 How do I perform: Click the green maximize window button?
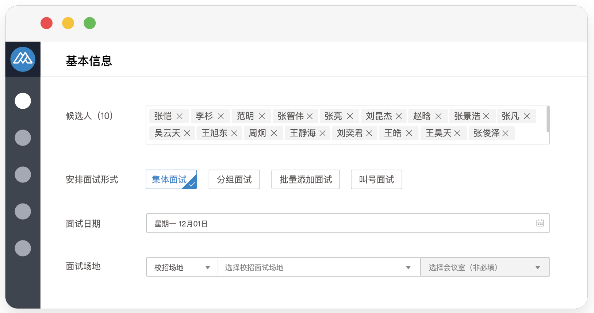[89, 23]
